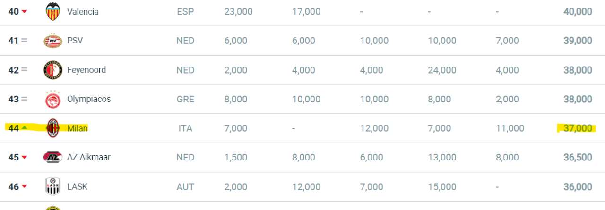This screenshot has width=605, height=210.
Task: Click the AZ Alkmaar club crest
Action: pos(52,157)
